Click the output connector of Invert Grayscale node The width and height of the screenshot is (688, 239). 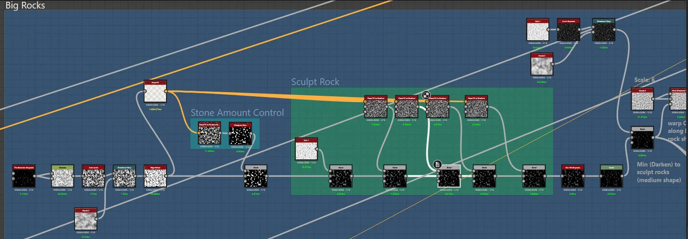pyautogui.click(x=580, y=30)
